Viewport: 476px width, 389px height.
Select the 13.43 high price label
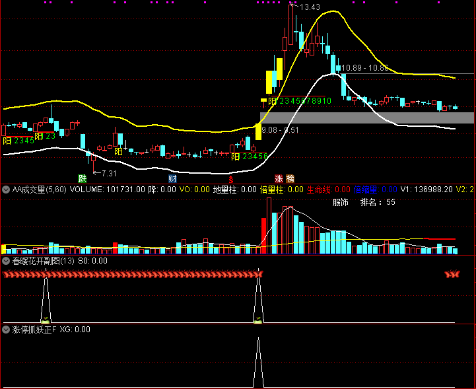point(310,7)
